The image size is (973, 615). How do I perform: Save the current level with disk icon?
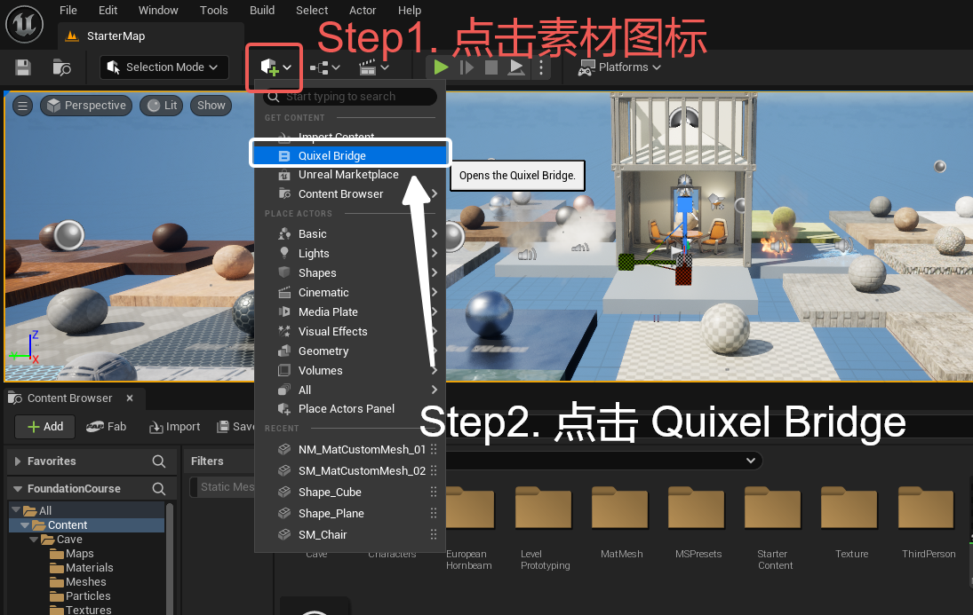click(23, 67)
